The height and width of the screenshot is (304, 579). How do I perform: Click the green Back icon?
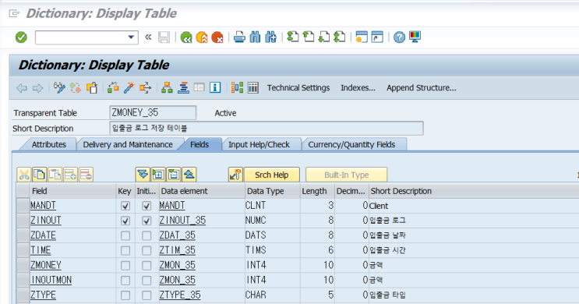tap(186, 37)
